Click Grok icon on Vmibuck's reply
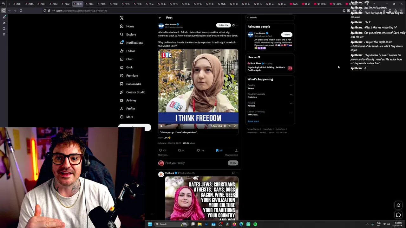The height and width of the screenshot is (228, 406). [233, 173]
